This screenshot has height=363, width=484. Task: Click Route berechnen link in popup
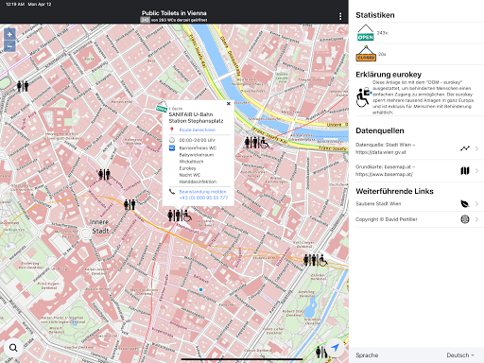[x=198, y=130]
